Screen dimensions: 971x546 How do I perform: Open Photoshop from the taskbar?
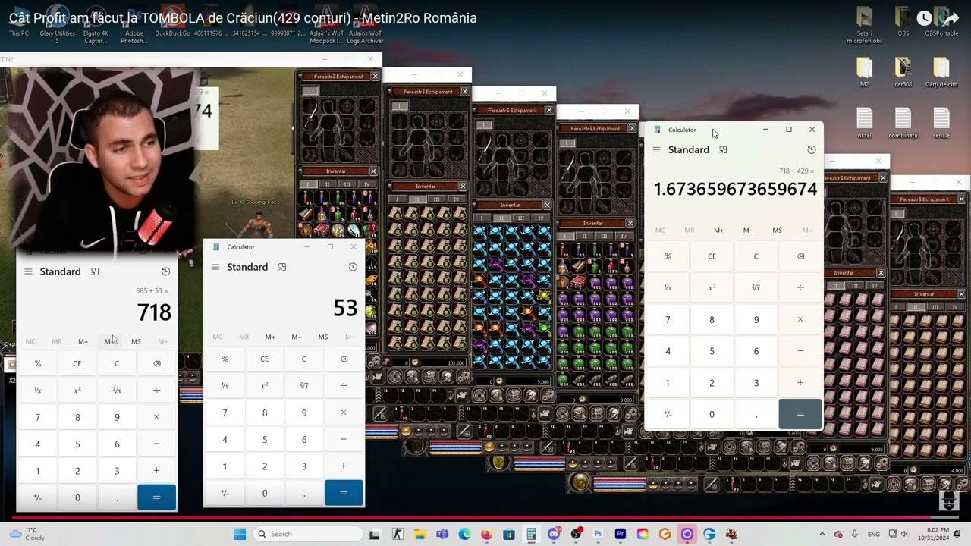click(598, 534)
